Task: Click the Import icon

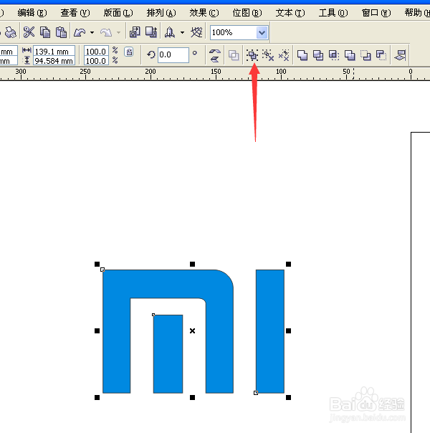Action: click(135, 32)
